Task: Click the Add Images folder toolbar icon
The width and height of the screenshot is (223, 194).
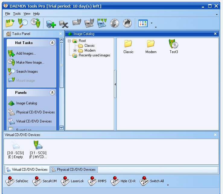Action: (x=10, y=23)
